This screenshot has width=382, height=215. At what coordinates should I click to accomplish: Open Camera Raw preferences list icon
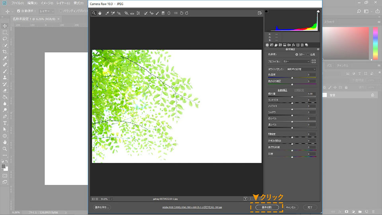[175, 13]
